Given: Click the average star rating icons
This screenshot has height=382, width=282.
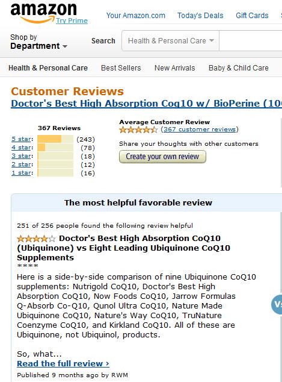Looking at the screenshot, I should [138, 130].
